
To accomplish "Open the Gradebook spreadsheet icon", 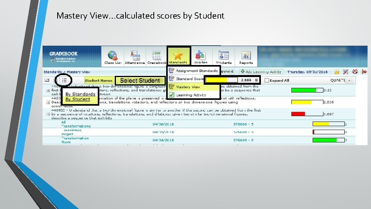I will tap(157, 56).
